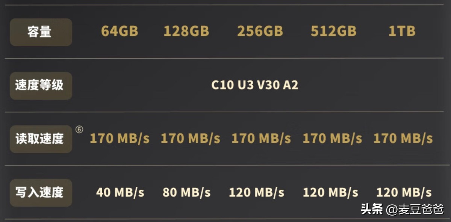Click the 170 MB/s read speed under 1TB
Image resolution: width=451 pixels, height=222 pixels.
point(403,139)
